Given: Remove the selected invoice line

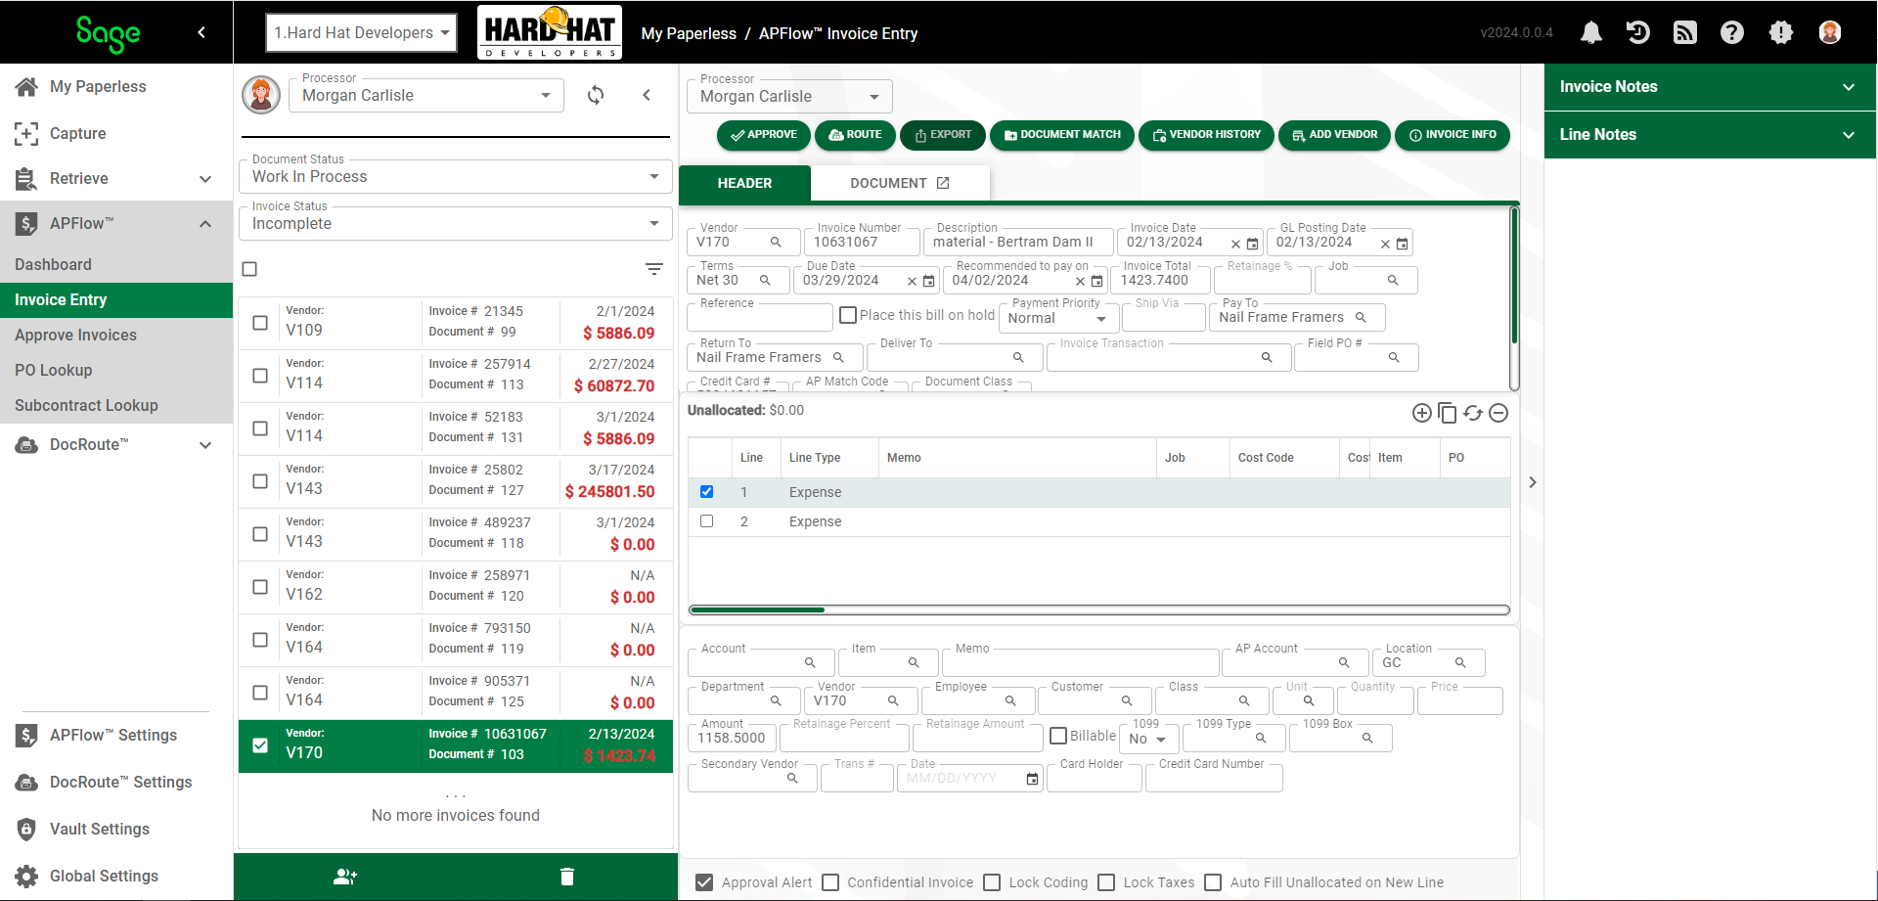Looking at the screenshot, I should click(1498, 413).
